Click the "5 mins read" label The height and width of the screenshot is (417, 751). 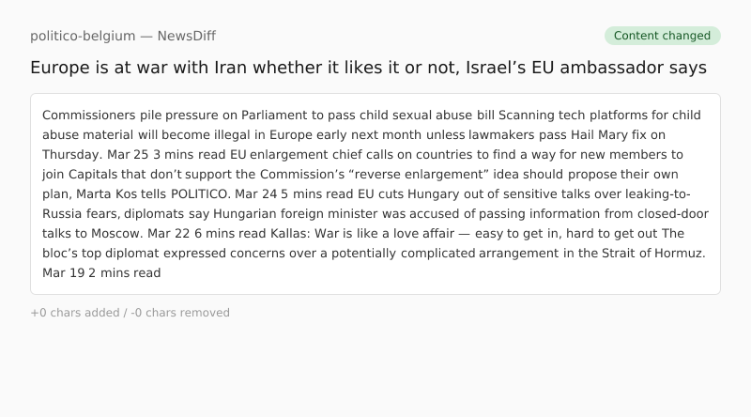299,194
